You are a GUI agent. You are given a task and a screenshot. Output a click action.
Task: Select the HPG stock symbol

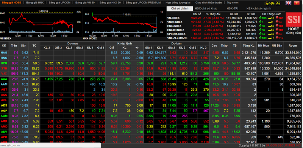tap(4, 63)
